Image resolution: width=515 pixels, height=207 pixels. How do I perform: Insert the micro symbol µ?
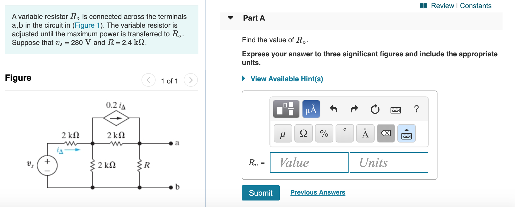(282, 133)
